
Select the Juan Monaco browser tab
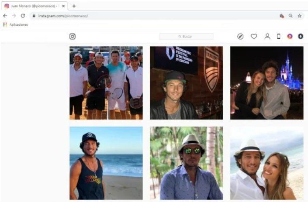(x=33, y=6)
